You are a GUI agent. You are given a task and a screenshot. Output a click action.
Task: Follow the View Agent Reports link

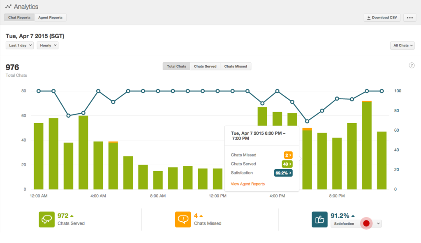(x=248, y=184)
